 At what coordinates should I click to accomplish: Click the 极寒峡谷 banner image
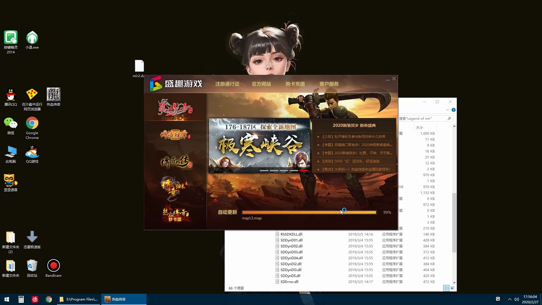coord(259,145)
